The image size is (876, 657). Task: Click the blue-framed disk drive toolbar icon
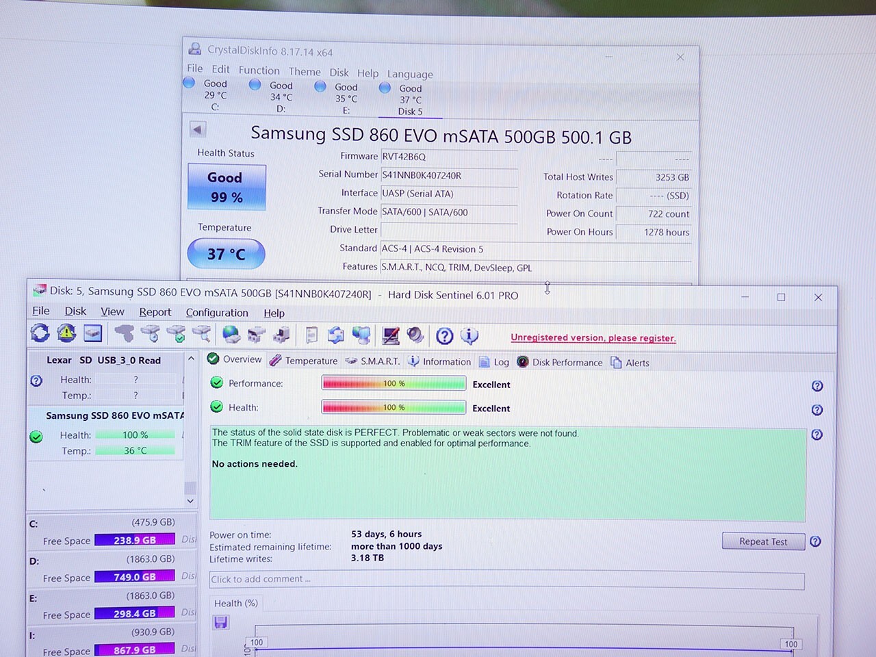click(x=92, y=333)
